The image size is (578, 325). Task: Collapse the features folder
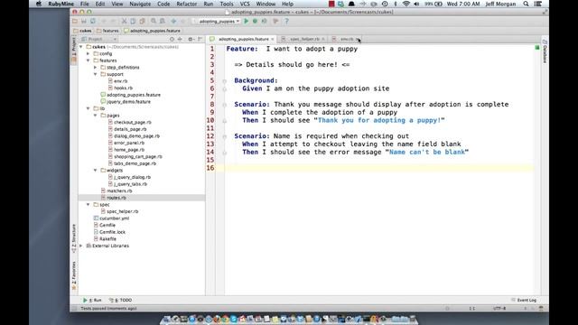tap(89, 60)
